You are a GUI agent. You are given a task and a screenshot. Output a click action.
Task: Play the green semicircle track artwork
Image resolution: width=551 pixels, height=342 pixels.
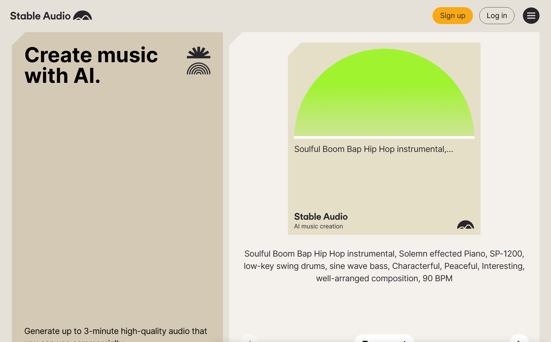(x=384, y=95)
